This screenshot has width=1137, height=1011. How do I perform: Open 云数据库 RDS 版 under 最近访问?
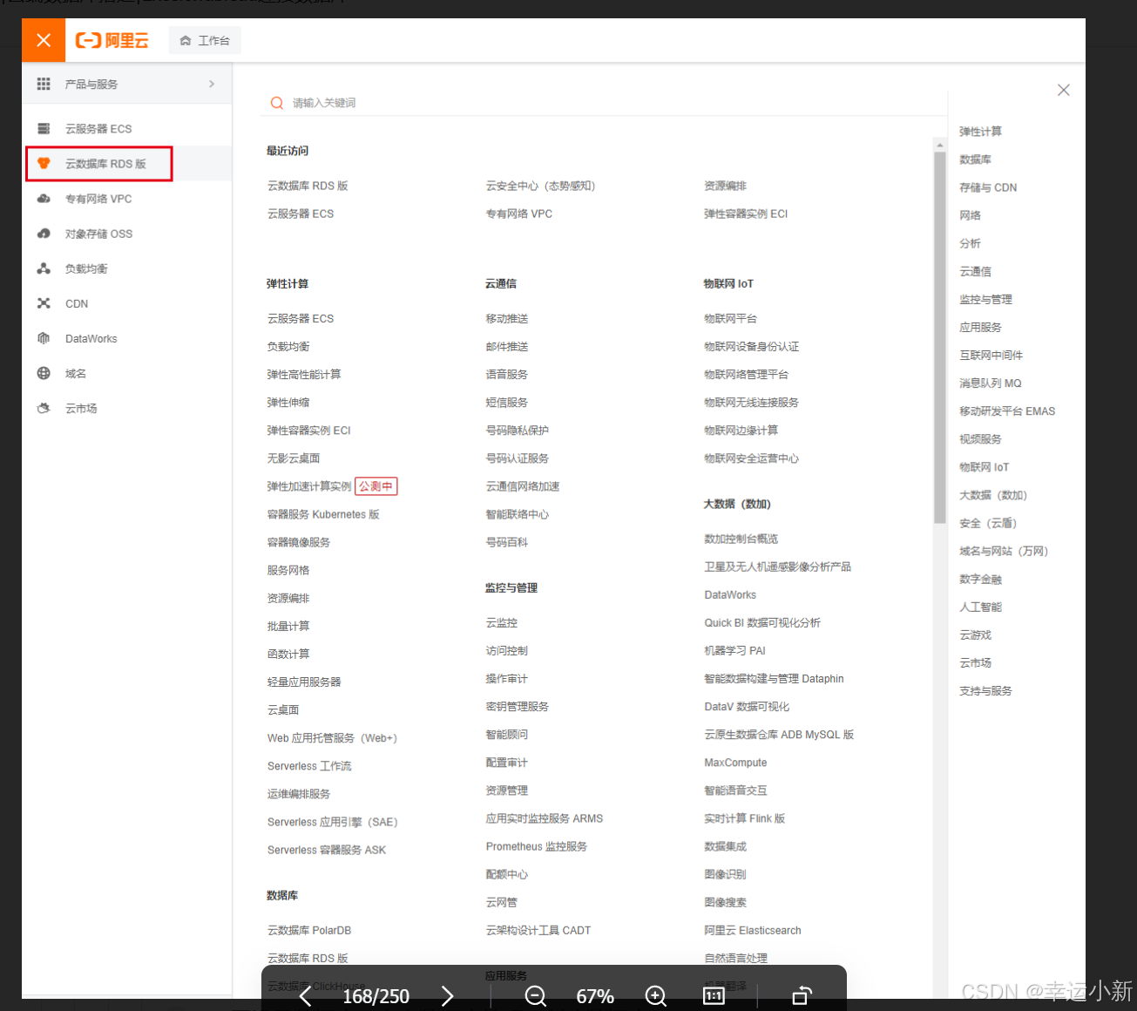[x=308, y=186]
